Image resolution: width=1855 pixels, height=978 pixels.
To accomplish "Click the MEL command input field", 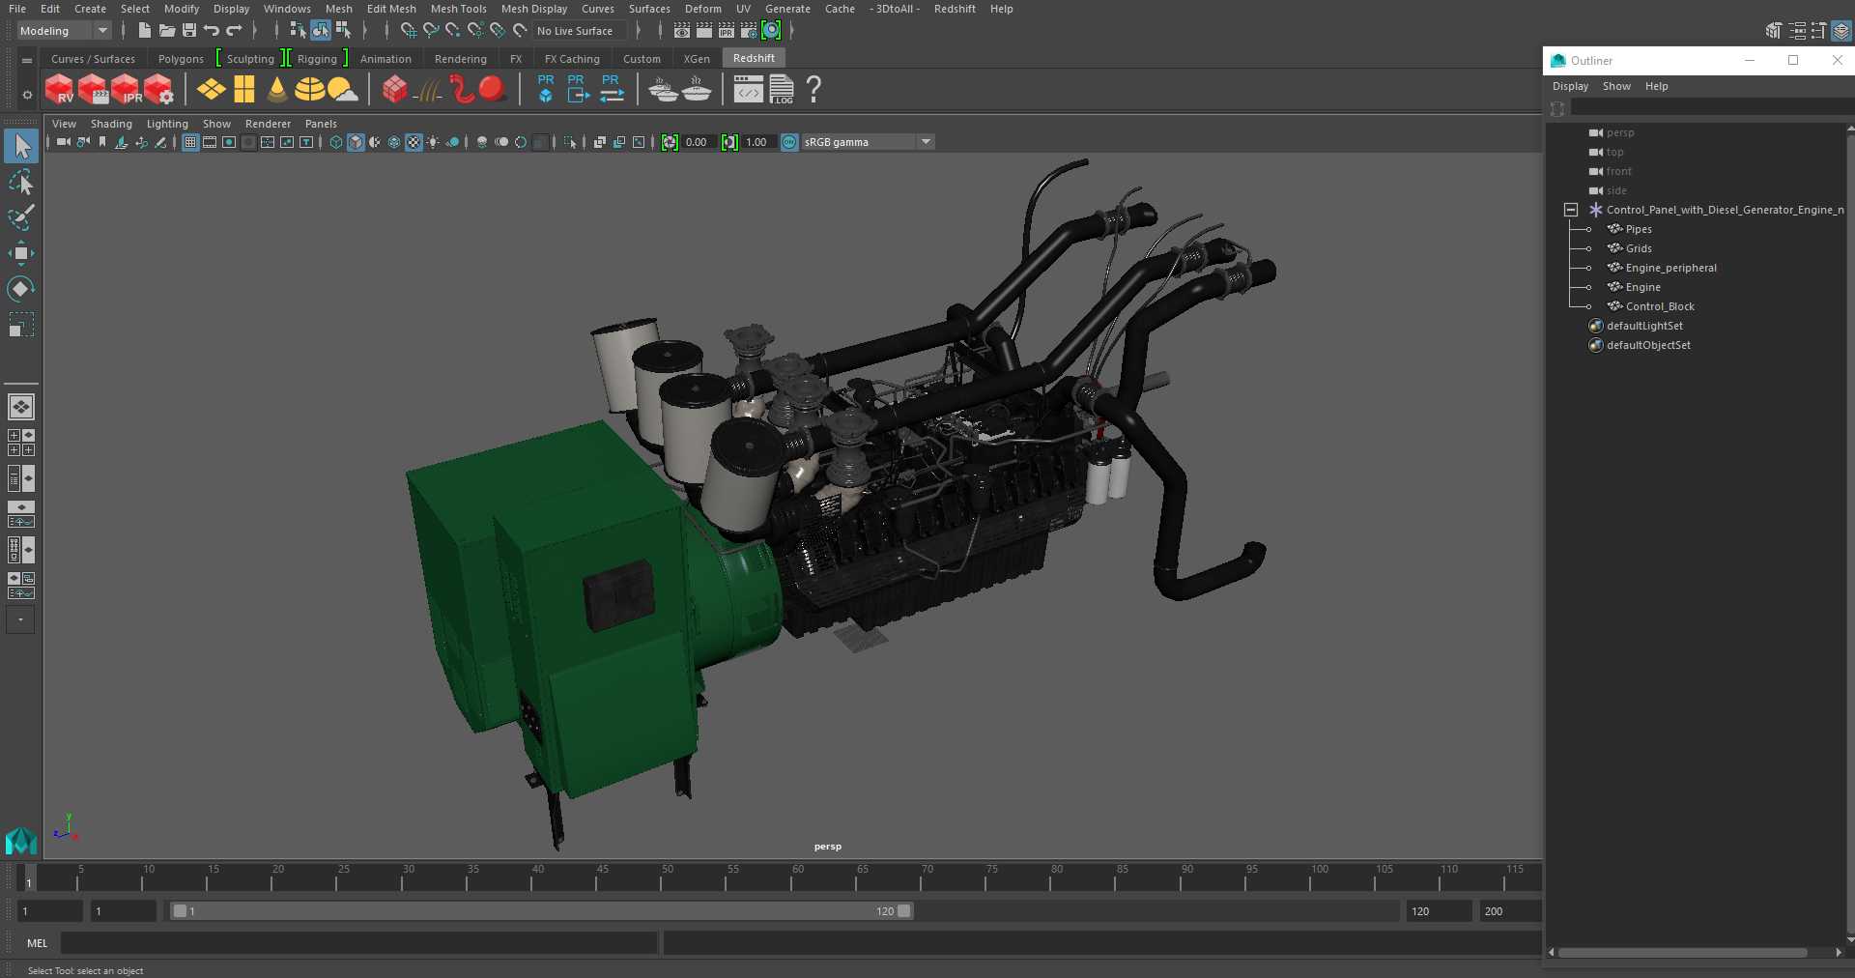I will click(x=359, y=943).
